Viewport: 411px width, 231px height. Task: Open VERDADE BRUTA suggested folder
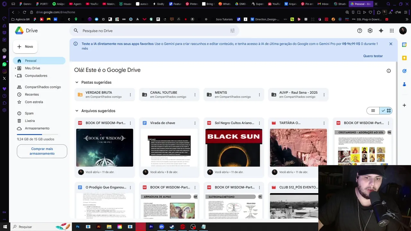tap(105, 95)
